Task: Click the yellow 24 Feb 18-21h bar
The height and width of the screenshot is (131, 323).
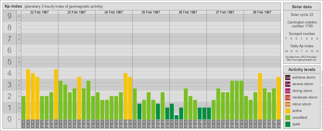Action: (x=125, y=96)
